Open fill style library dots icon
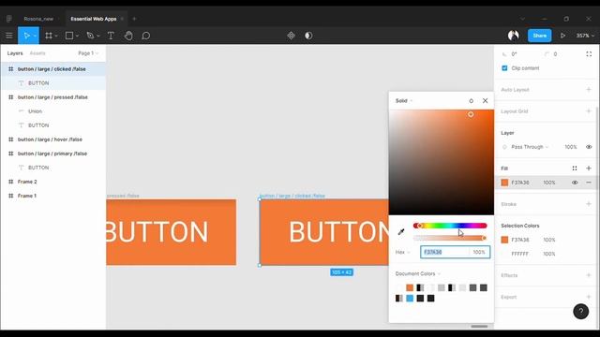The image size is (600, 337). coord(575,168)
